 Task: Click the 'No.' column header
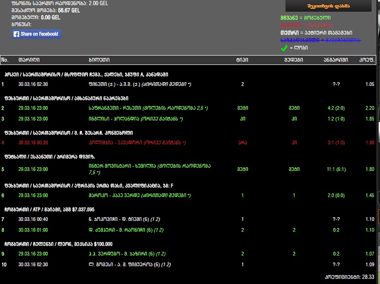pos(5,60)
